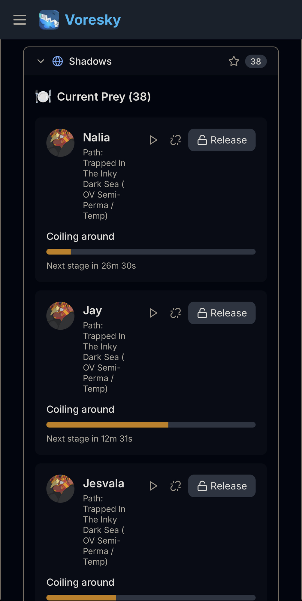Viewport: 302px width, 601px height.
Task: Open Jay's avatar thumbnail
Action: (60, 316)
